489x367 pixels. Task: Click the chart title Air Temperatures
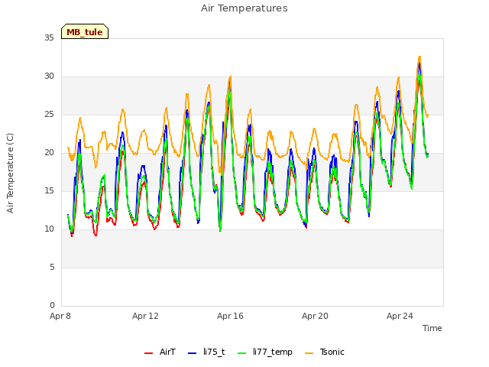click(x=244, y=8)
